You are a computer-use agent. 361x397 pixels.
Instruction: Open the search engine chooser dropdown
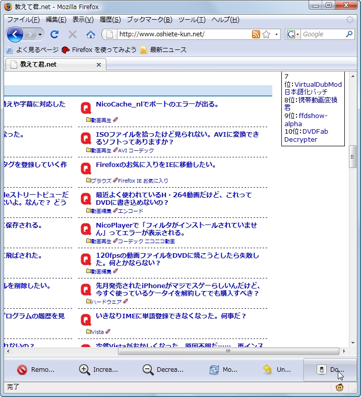(292, 34)
